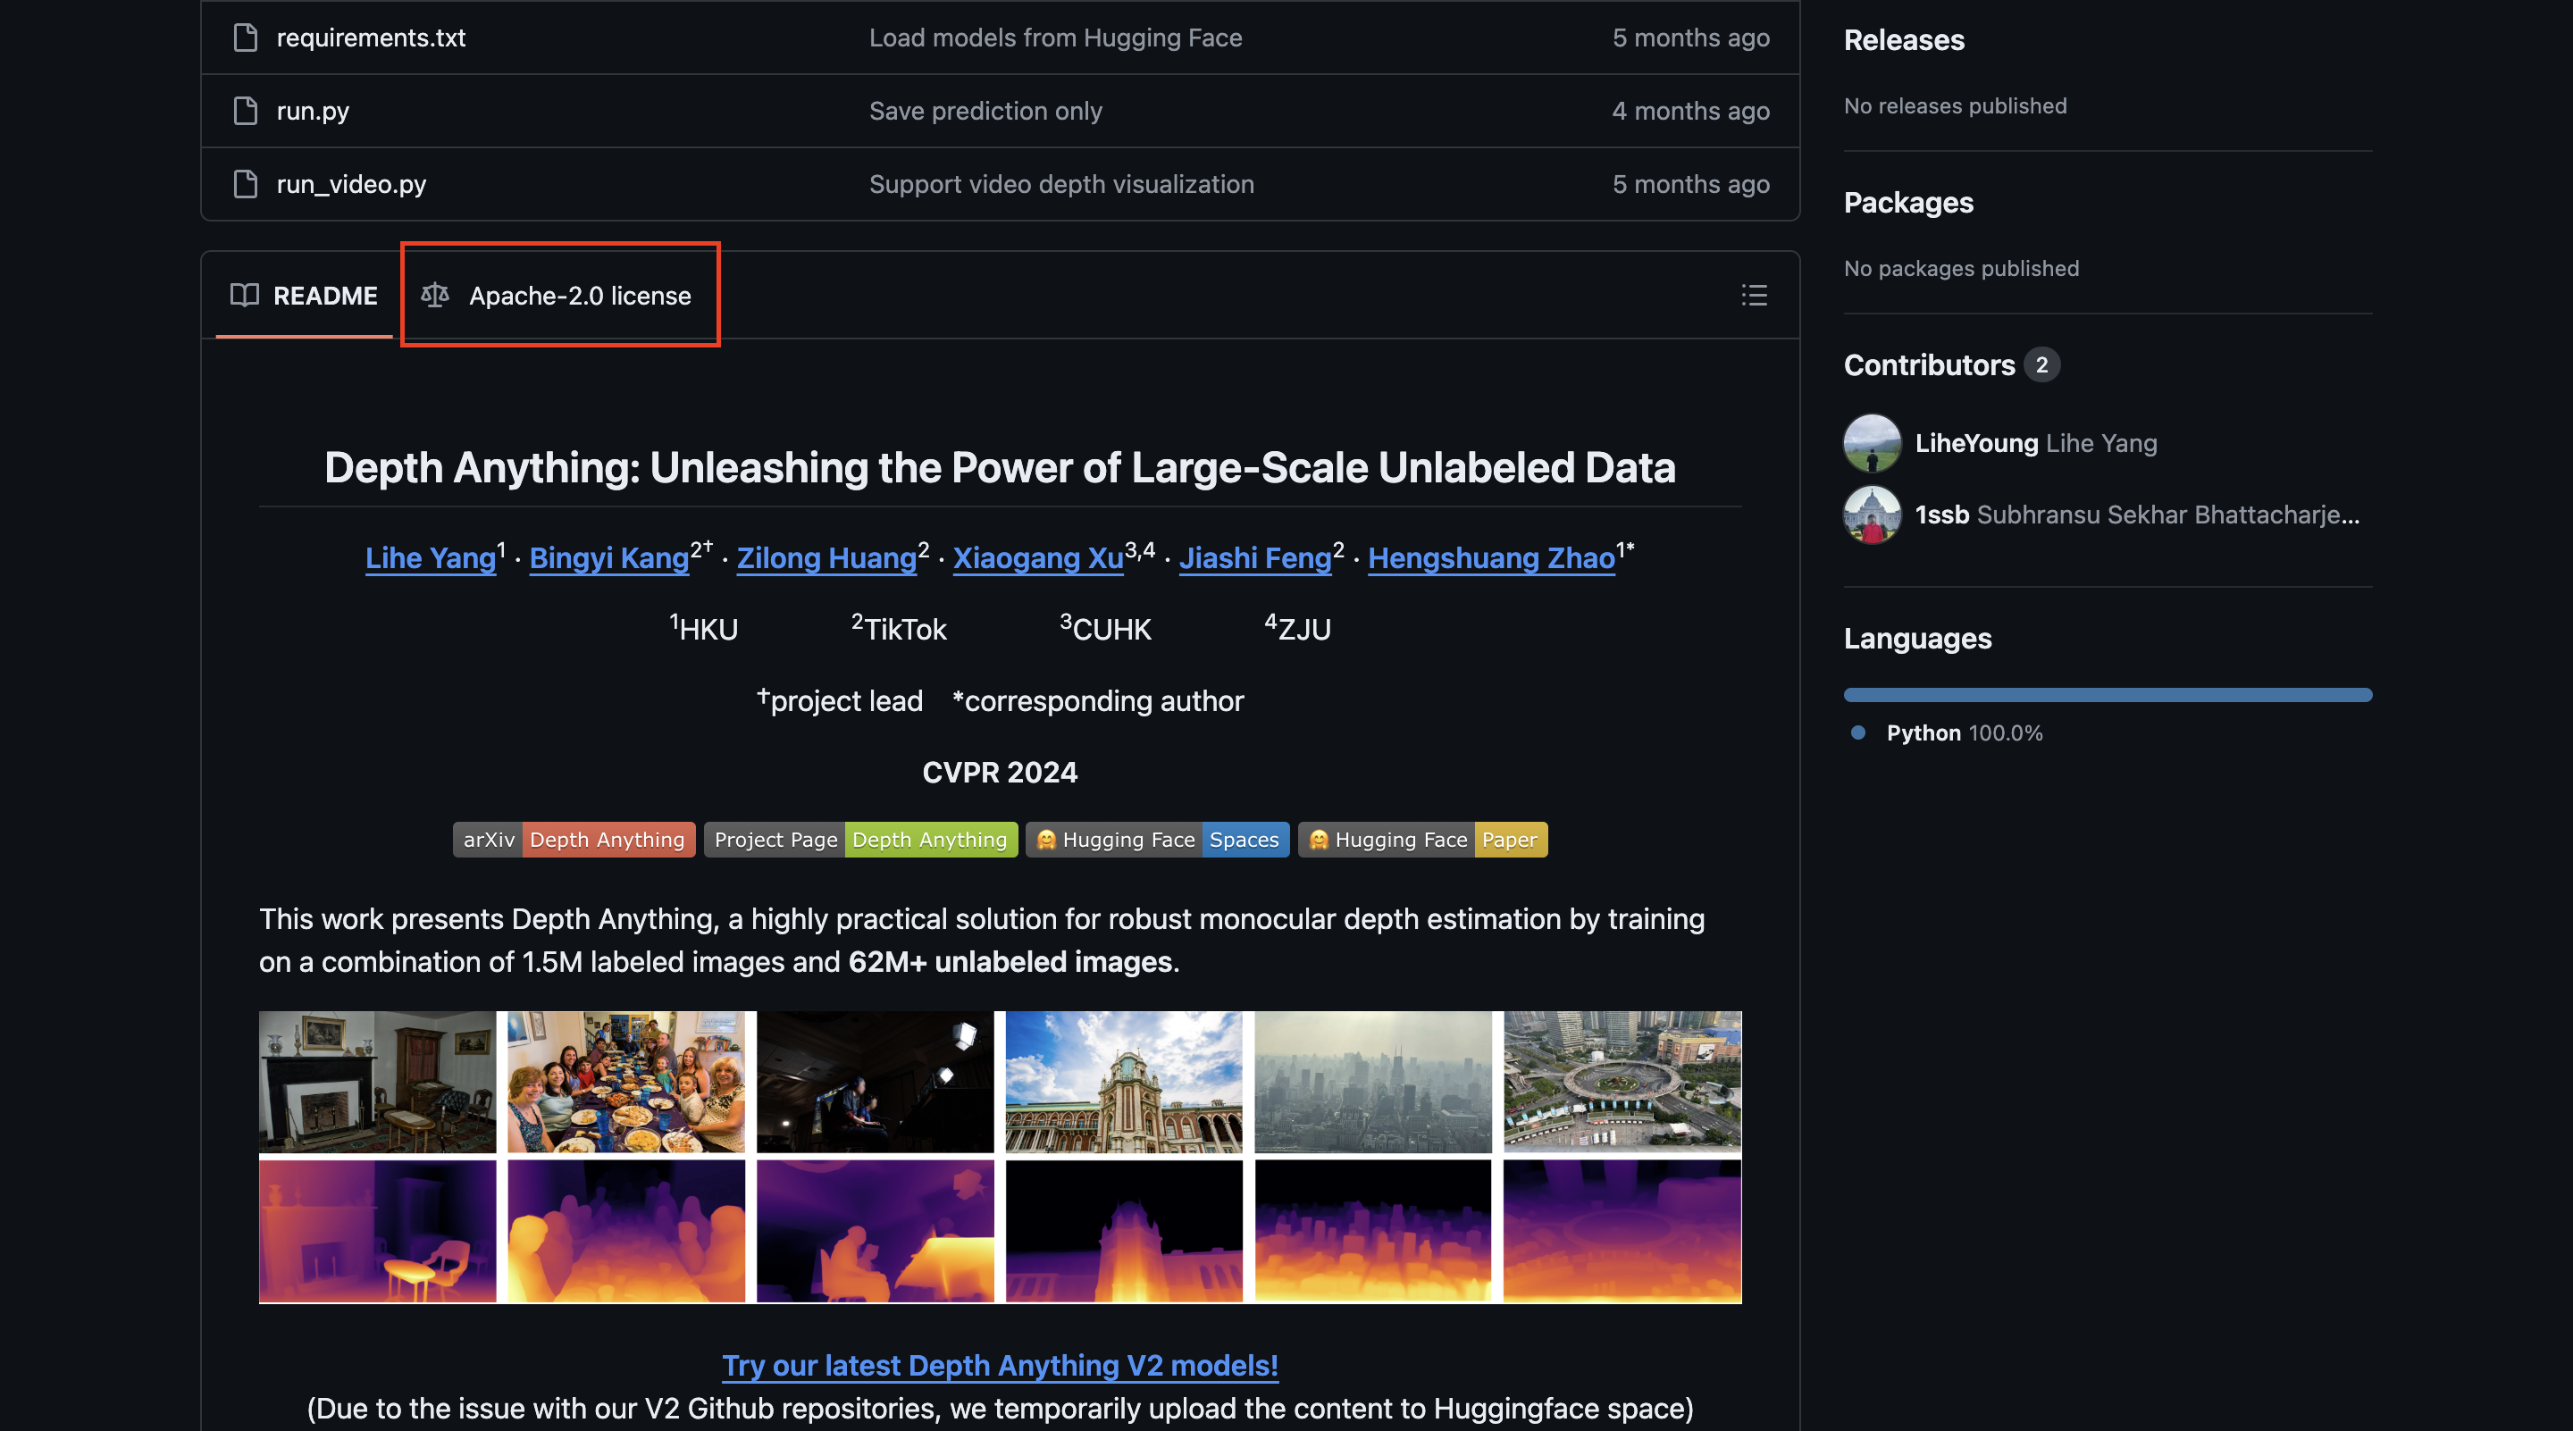Click the contributors count badge 2
The width and height of the screenshot is (2573, 1431).
coord(2041,364)
